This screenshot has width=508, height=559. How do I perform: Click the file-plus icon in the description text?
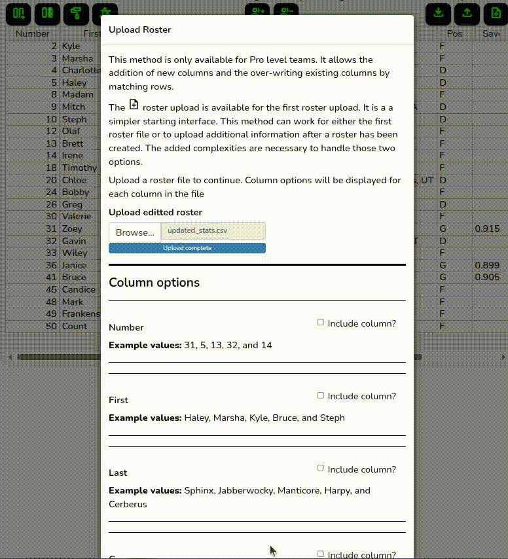tap(134, 105)
